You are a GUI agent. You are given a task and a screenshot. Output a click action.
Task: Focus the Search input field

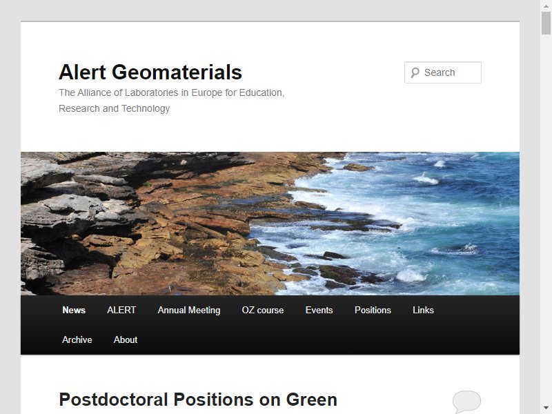(x=443, y=72)
